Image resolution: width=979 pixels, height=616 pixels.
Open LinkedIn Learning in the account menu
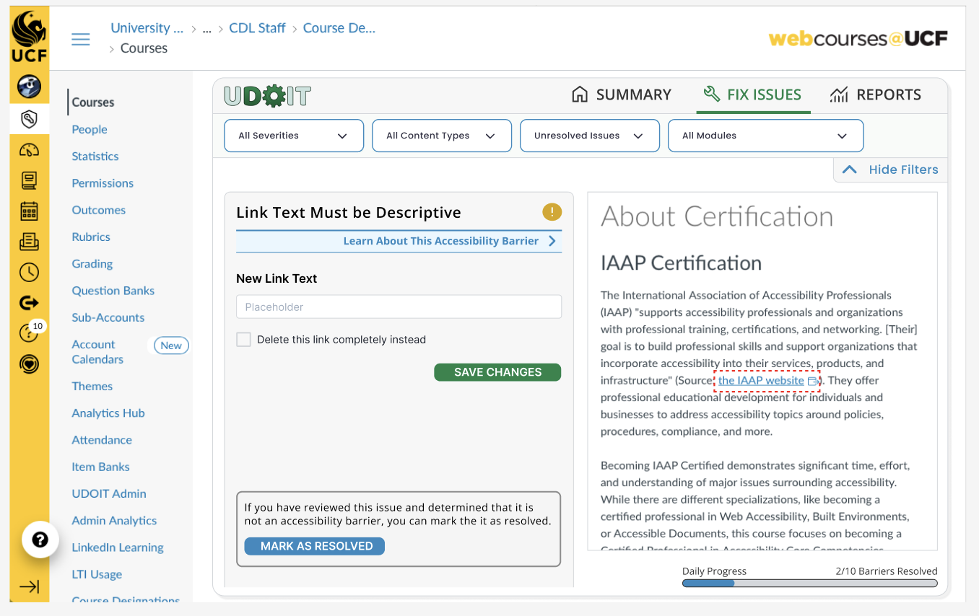(118, 547)
